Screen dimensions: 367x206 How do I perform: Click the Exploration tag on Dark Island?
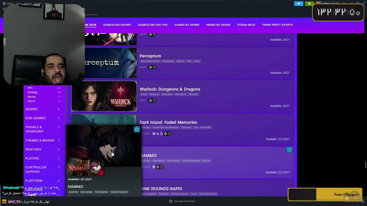coord(186,128)
